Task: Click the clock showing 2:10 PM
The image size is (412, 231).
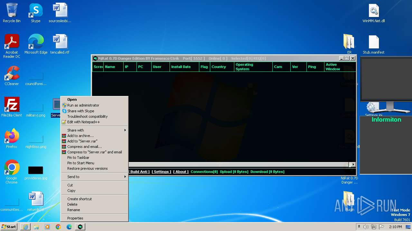Action: [x=395, y=227]
